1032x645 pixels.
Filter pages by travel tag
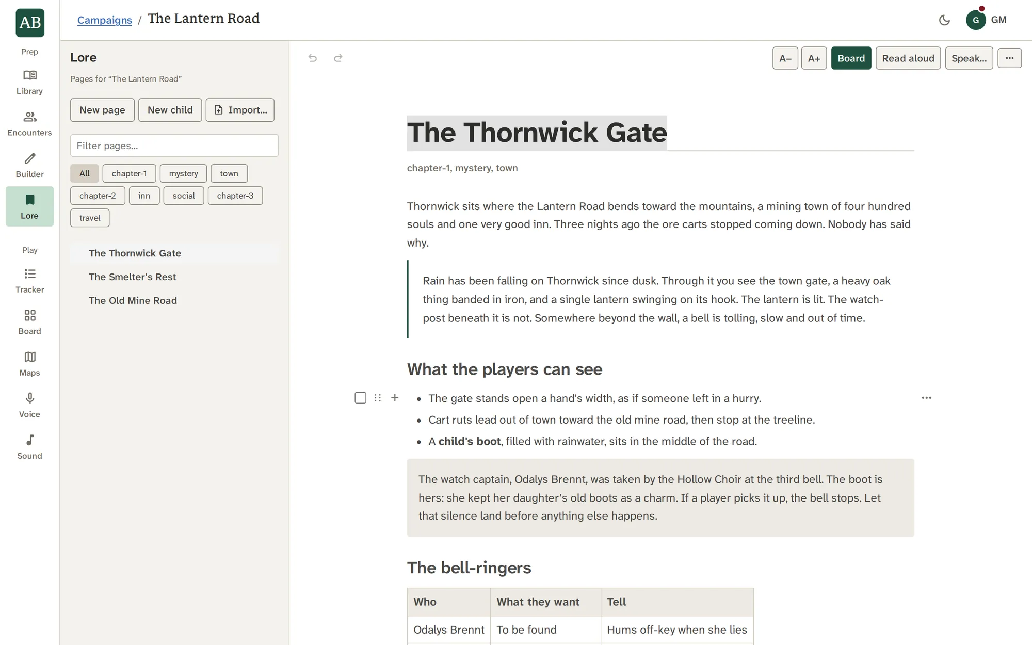coord(90,218)
